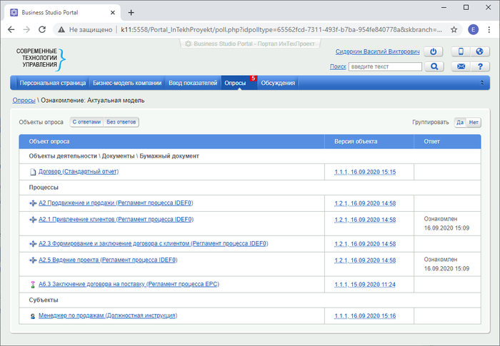Open the mobile version phone icon
The height and width of the screenshot is (346, 500).
tap(461, 52)
